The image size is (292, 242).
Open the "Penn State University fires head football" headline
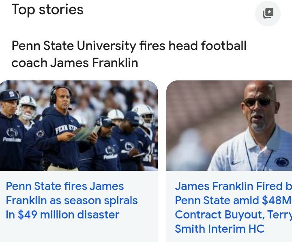(x=129, y=46)
